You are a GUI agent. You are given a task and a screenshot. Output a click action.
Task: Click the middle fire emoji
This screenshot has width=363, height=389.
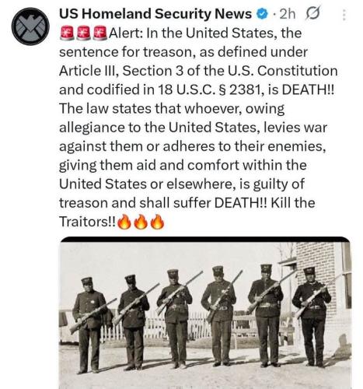point(141,222)
